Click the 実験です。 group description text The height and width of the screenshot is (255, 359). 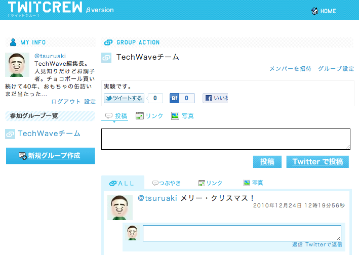pos(117,87)
